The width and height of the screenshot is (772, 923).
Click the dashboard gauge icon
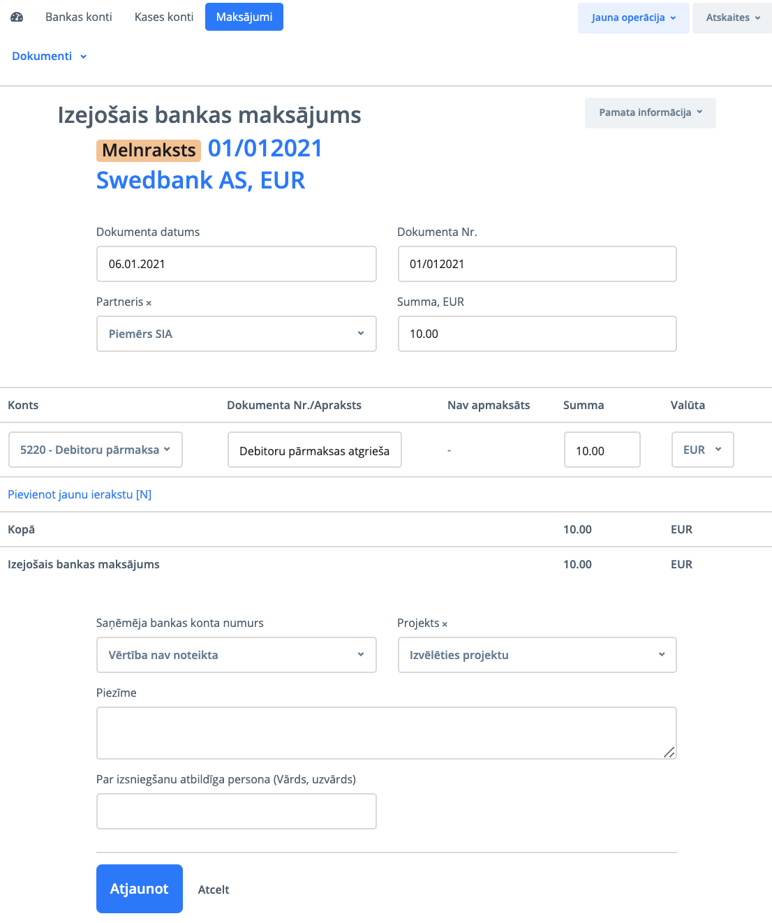pyautogui.click(x=17, y=17)
